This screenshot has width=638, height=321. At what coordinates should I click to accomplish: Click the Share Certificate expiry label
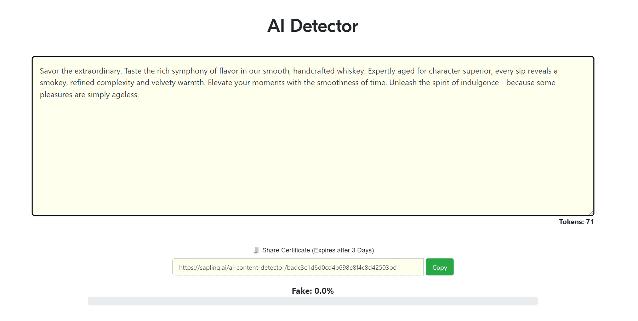318,250
